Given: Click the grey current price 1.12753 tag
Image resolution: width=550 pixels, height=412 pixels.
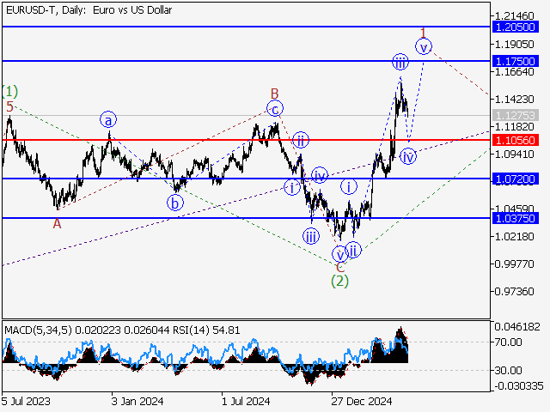Looking at the screenshot, I should click(x=516, y=115).
